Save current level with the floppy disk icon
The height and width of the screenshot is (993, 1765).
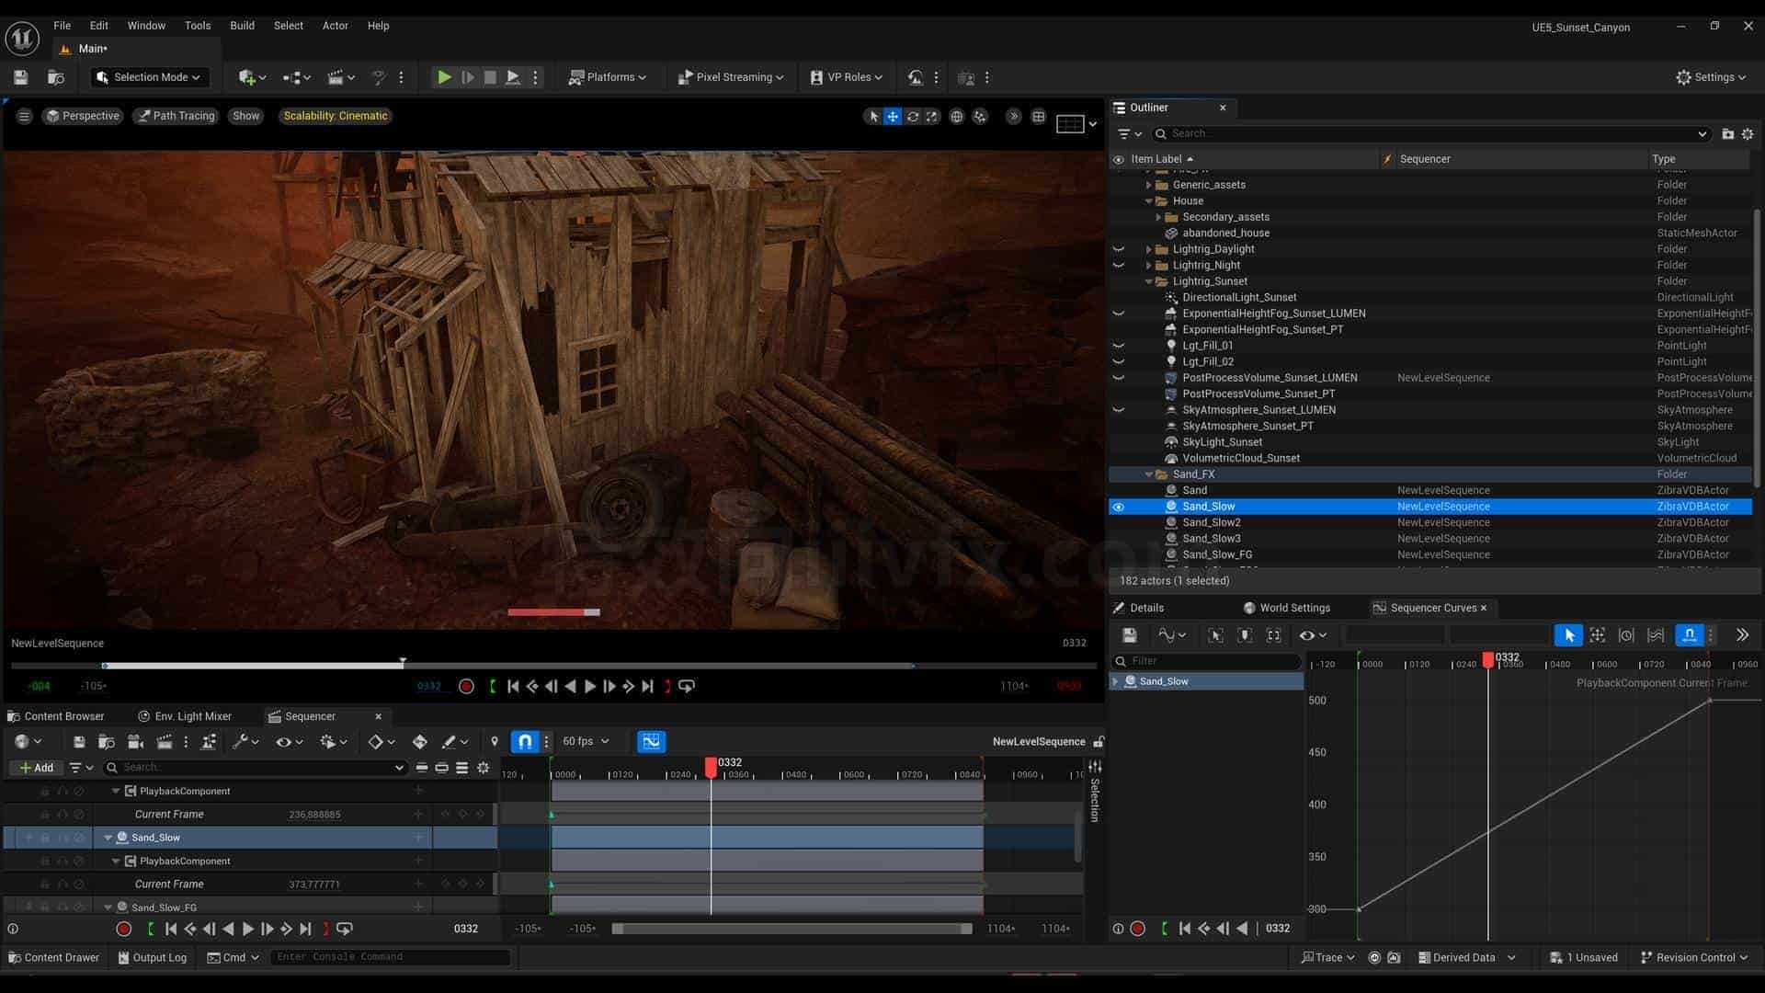(x=20, y=77)
